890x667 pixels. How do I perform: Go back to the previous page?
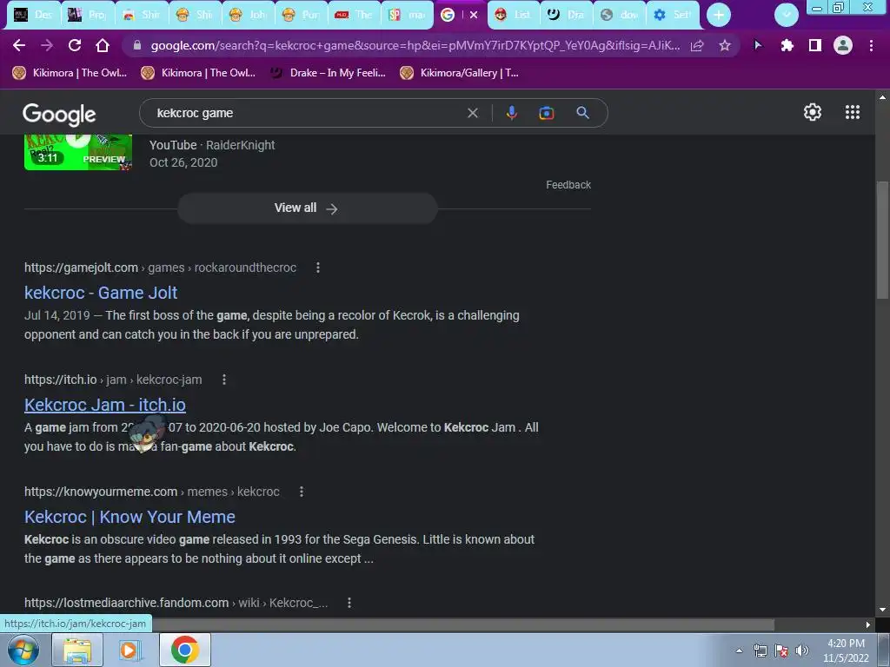coord(19,45)
